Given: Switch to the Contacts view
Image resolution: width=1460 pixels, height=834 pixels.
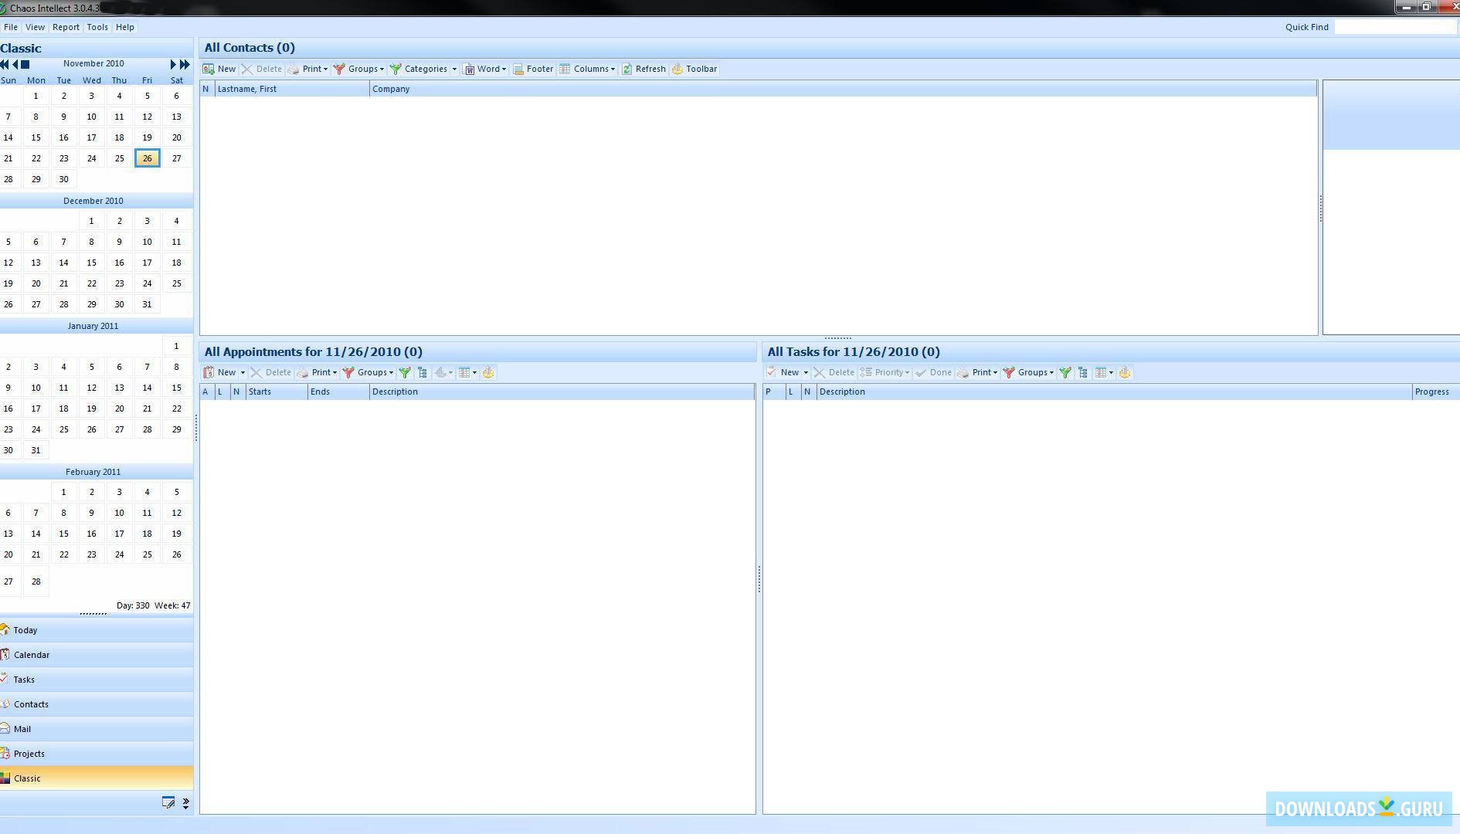Looking at the screenshot, I should tap(97, 704).
